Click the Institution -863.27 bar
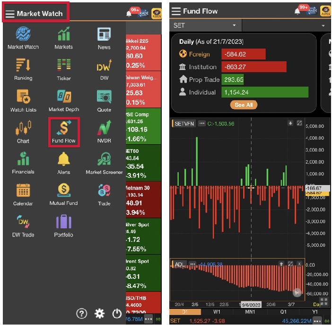Screen dimensions: 332x325 (254, 67)
